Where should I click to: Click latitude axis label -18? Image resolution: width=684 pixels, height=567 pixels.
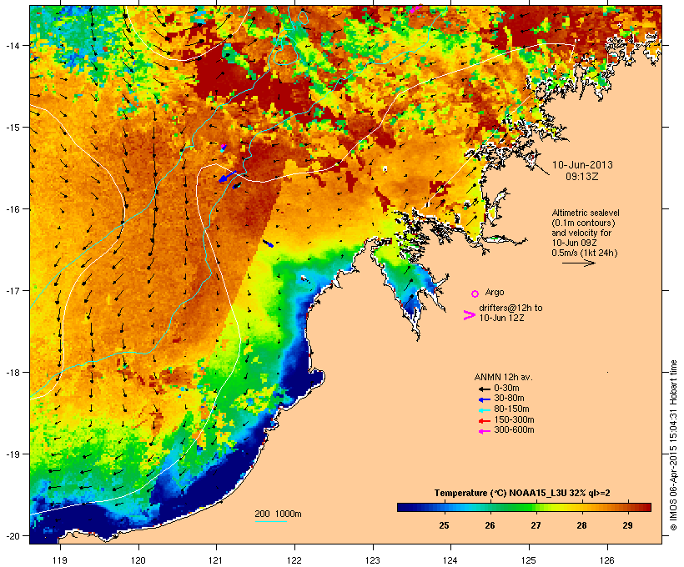[x=13, y=373]
